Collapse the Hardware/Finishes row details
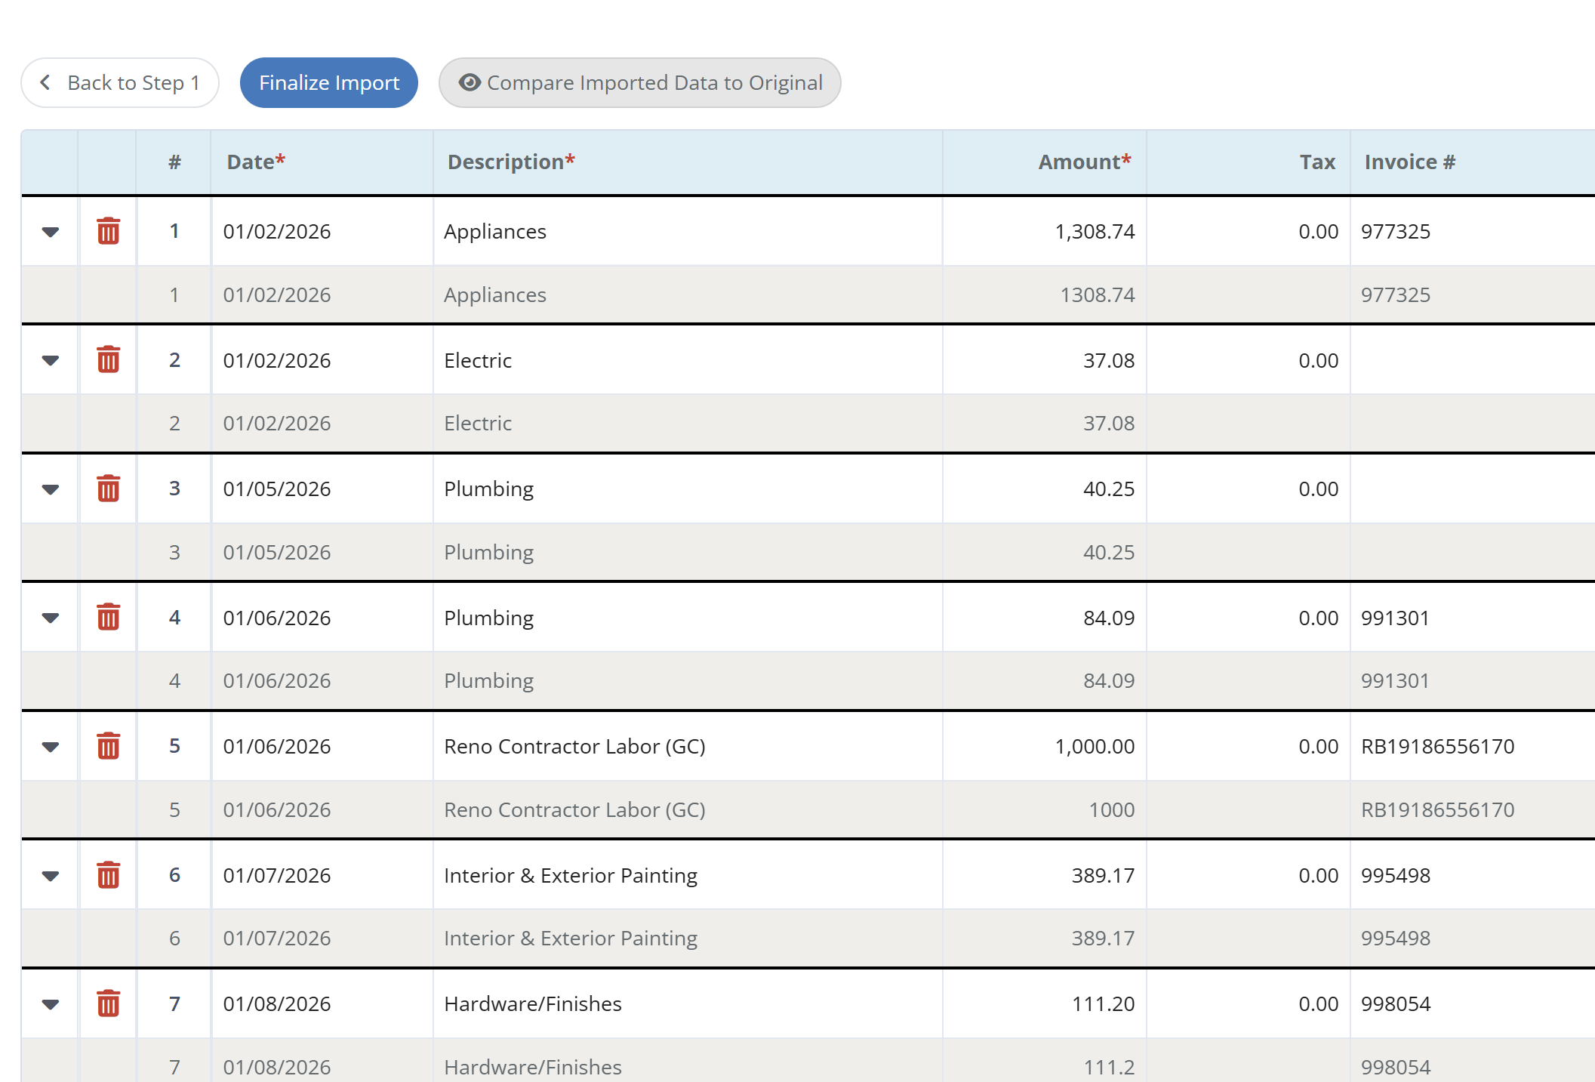Screen dimensions: 1595x1082 point(50,1004)
